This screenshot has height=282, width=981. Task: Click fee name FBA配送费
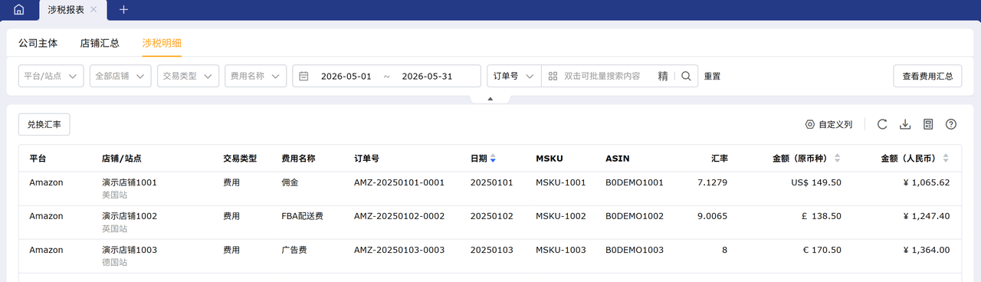303,216
